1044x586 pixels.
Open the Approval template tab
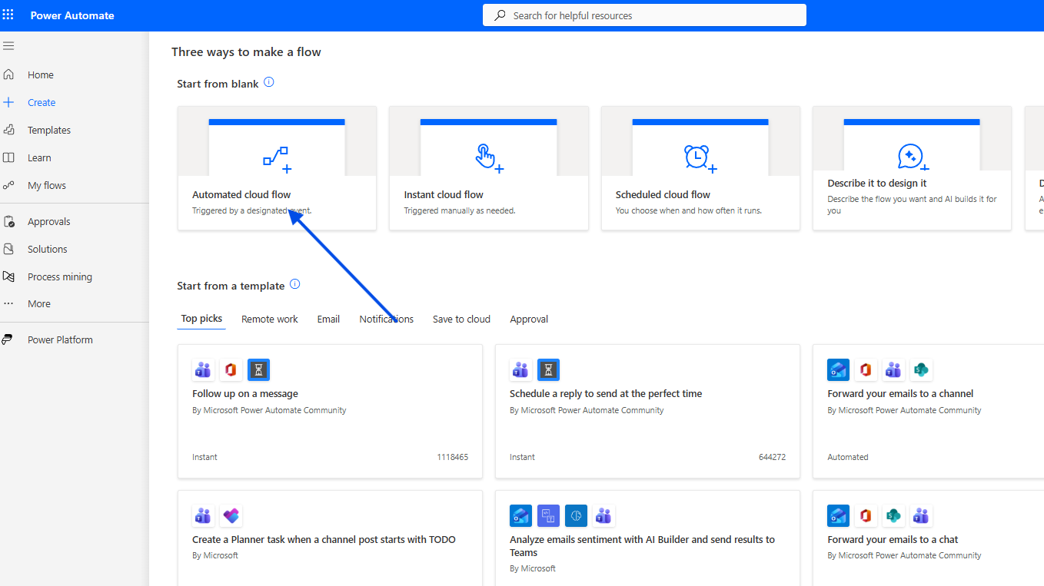coord(529,319)
